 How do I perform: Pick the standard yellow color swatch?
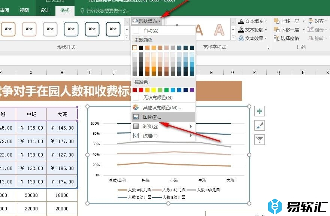point(154,90)
